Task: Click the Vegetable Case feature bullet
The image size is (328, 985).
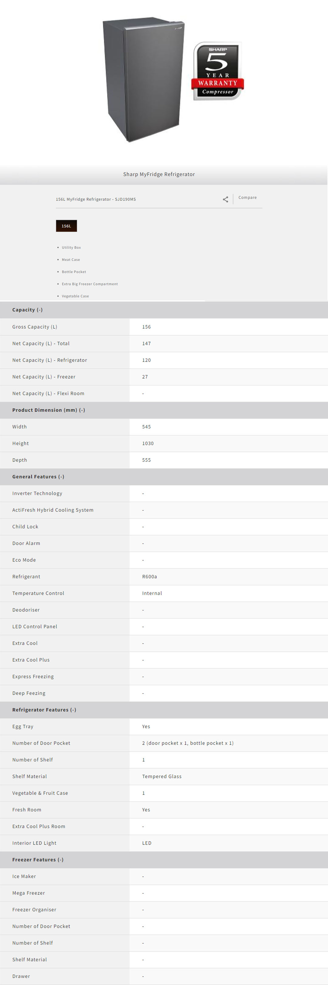Action: (x=75, y=296)
